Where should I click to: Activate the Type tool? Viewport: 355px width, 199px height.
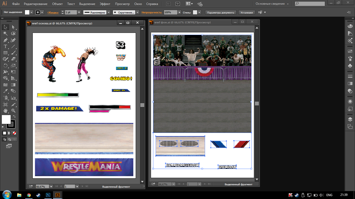(5, 46)
